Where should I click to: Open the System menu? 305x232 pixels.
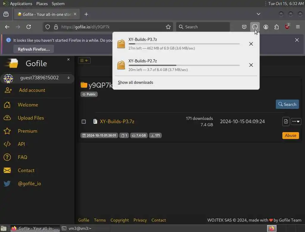[58, 4]
